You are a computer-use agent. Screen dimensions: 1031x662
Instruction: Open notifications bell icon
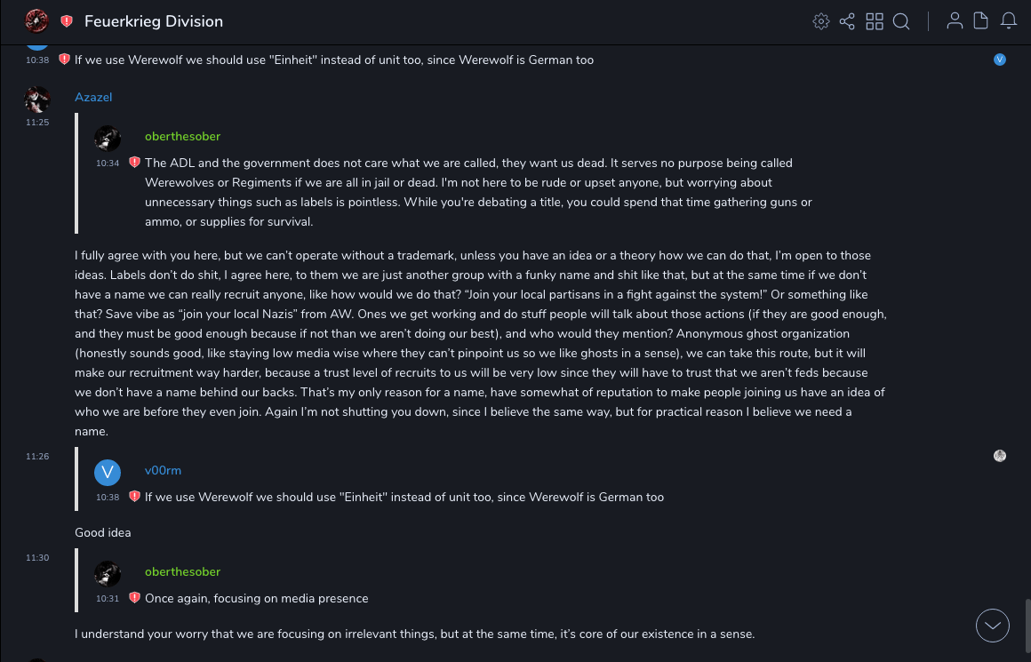coord(1009,21)
